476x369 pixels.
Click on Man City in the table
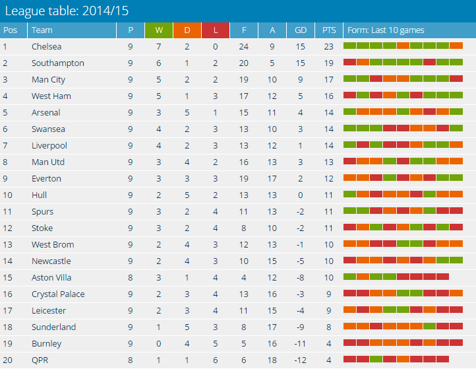click(48, 80)
